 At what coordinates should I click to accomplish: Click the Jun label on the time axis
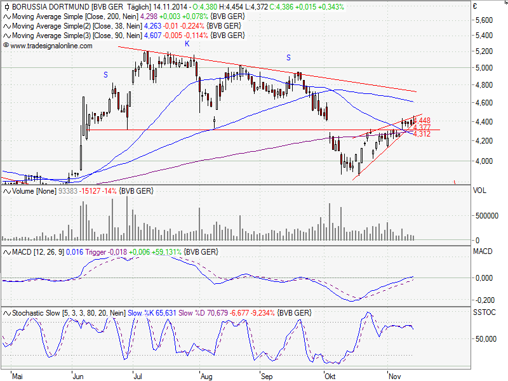pos(78,376)
